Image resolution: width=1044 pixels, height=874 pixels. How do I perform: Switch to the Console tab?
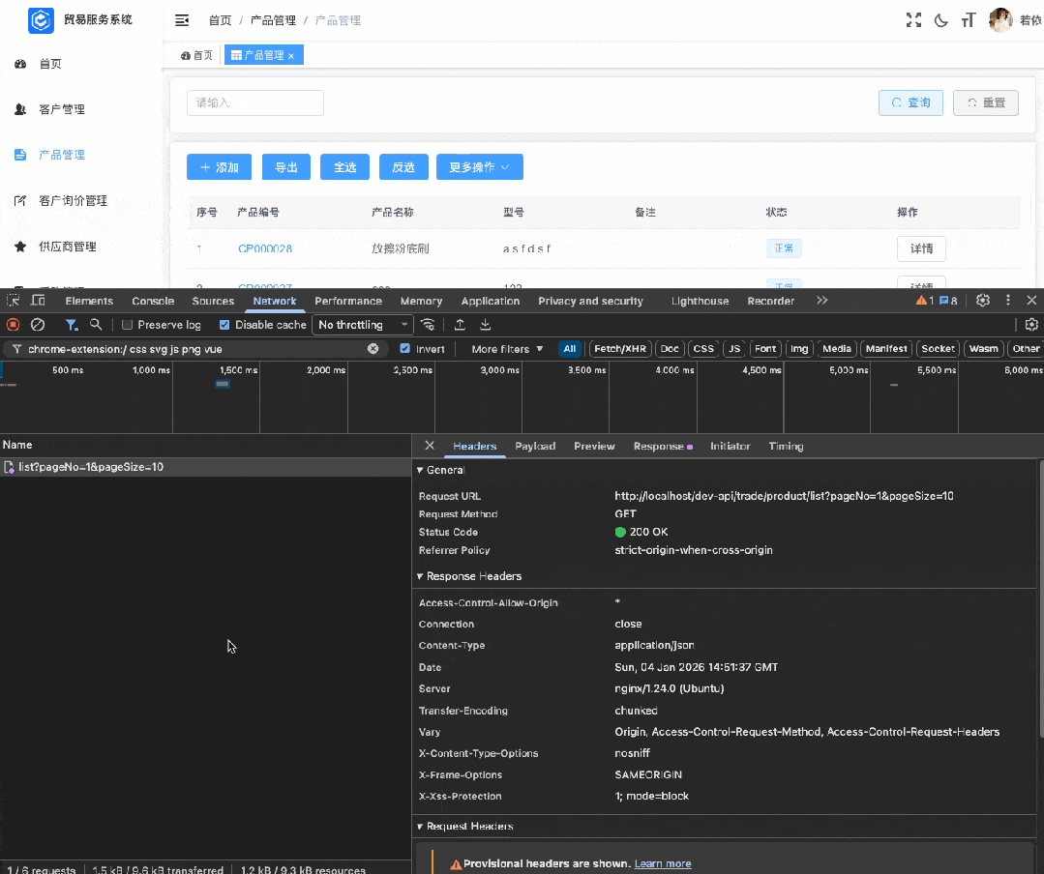pos(153,301)
